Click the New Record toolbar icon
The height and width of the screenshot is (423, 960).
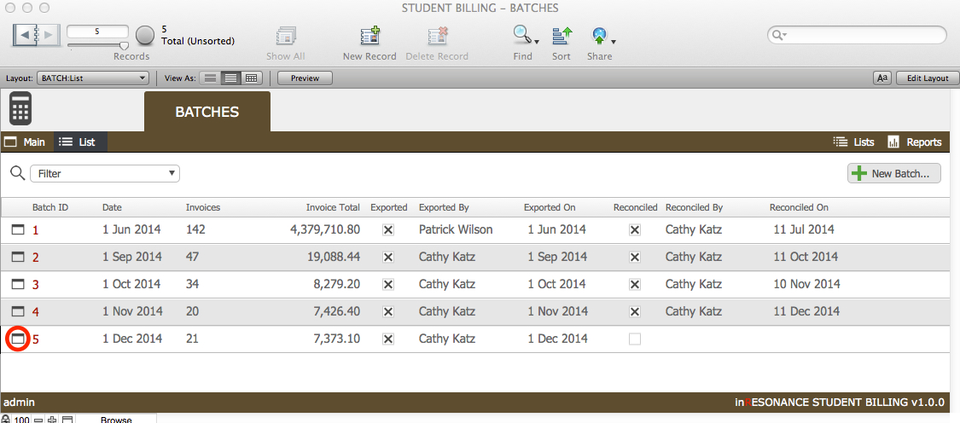[369, 37]
